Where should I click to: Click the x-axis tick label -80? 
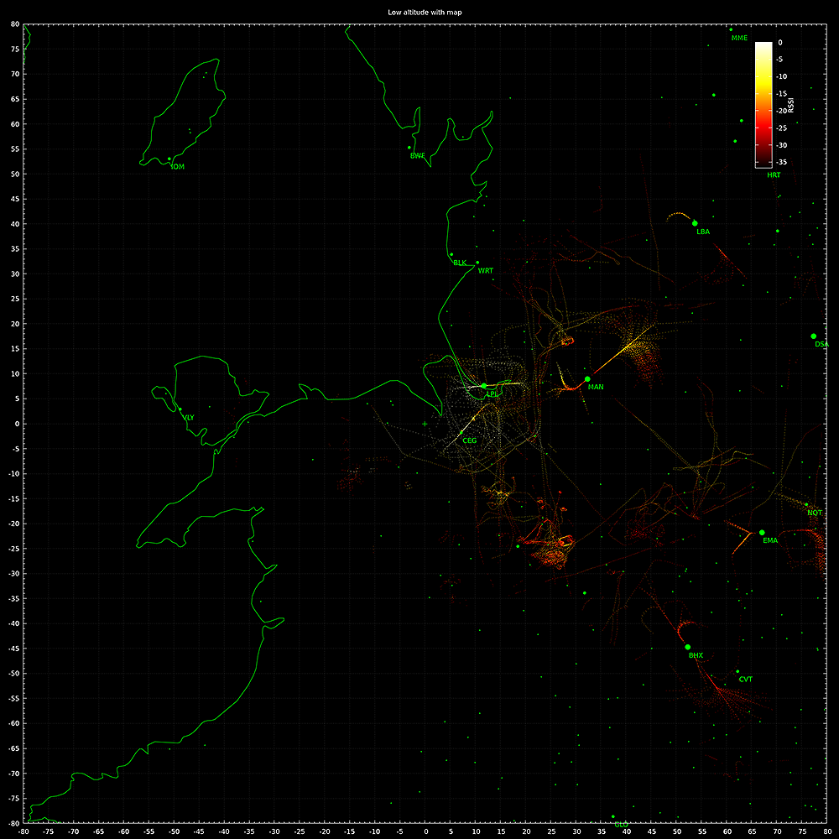point(23,831)
